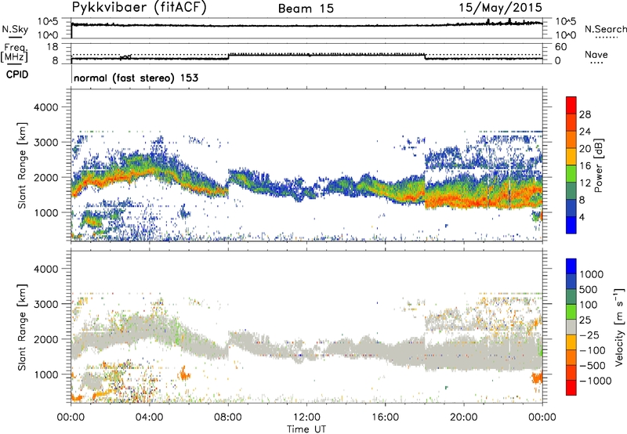Image resolution: width=627 pixels, height=434 pixels.
Task: Click the 'Freq. [MHz]' axis label
Action: click(x=14, y=52)
